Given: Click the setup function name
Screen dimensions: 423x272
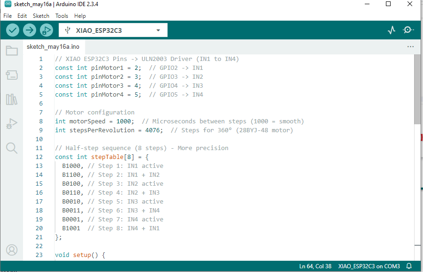Looking at the screenshot, I should pyautogui.click(x=82, y=255).
